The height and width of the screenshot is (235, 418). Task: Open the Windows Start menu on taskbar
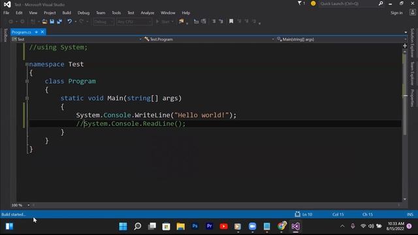point(123,227)
